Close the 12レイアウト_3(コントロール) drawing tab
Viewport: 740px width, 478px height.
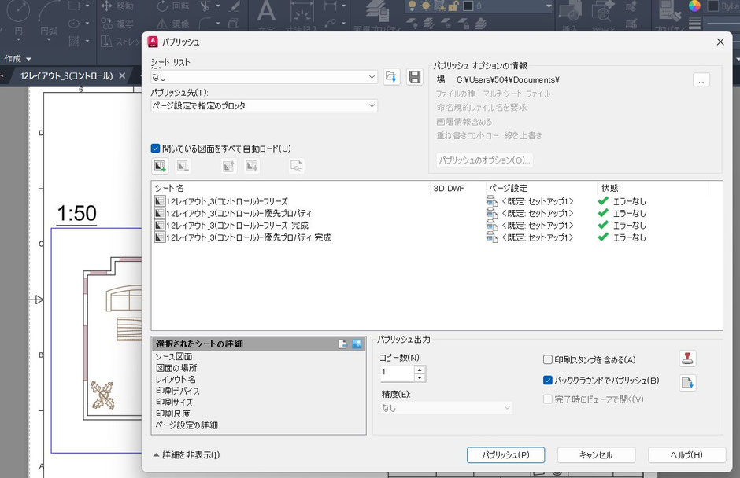tap(122, 75)
